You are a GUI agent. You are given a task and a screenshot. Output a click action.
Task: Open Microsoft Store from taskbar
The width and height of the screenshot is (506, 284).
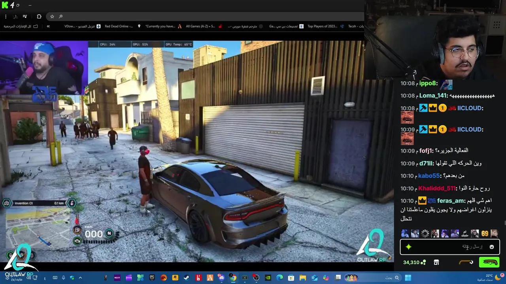[291, 278]
